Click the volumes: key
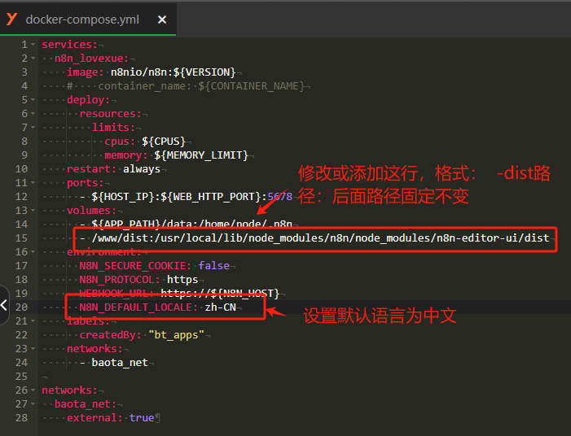 [x=91, y=210]
